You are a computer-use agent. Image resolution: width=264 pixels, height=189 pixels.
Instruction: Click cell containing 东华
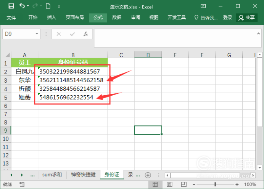click(x=24, y=80)
